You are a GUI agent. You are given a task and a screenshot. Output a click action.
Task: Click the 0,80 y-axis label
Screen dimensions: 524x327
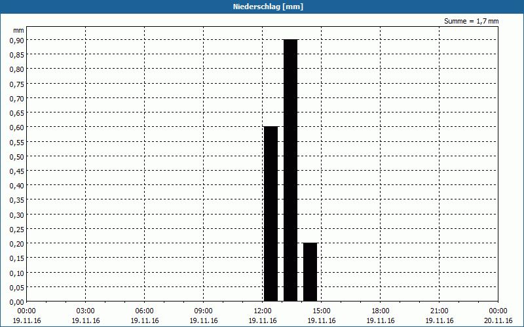point(17,69)
